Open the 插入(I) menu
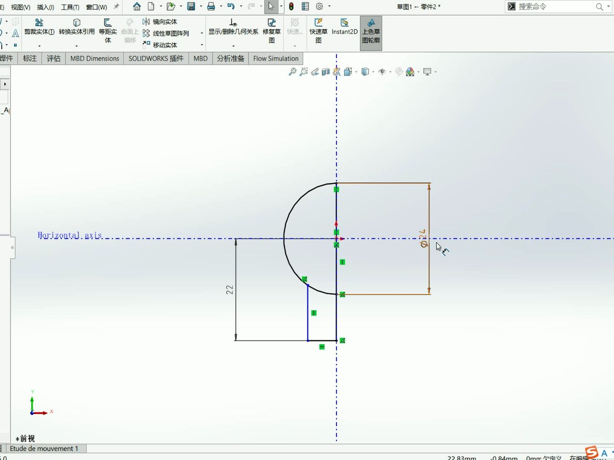614x460 pixels. pos(45,7)
